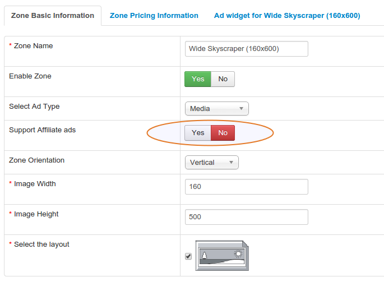Viewport: 384px width, 300px height.
Task: Expand the Zone Orientation Vertical dropdown
Action: click(x=211, y=163)
